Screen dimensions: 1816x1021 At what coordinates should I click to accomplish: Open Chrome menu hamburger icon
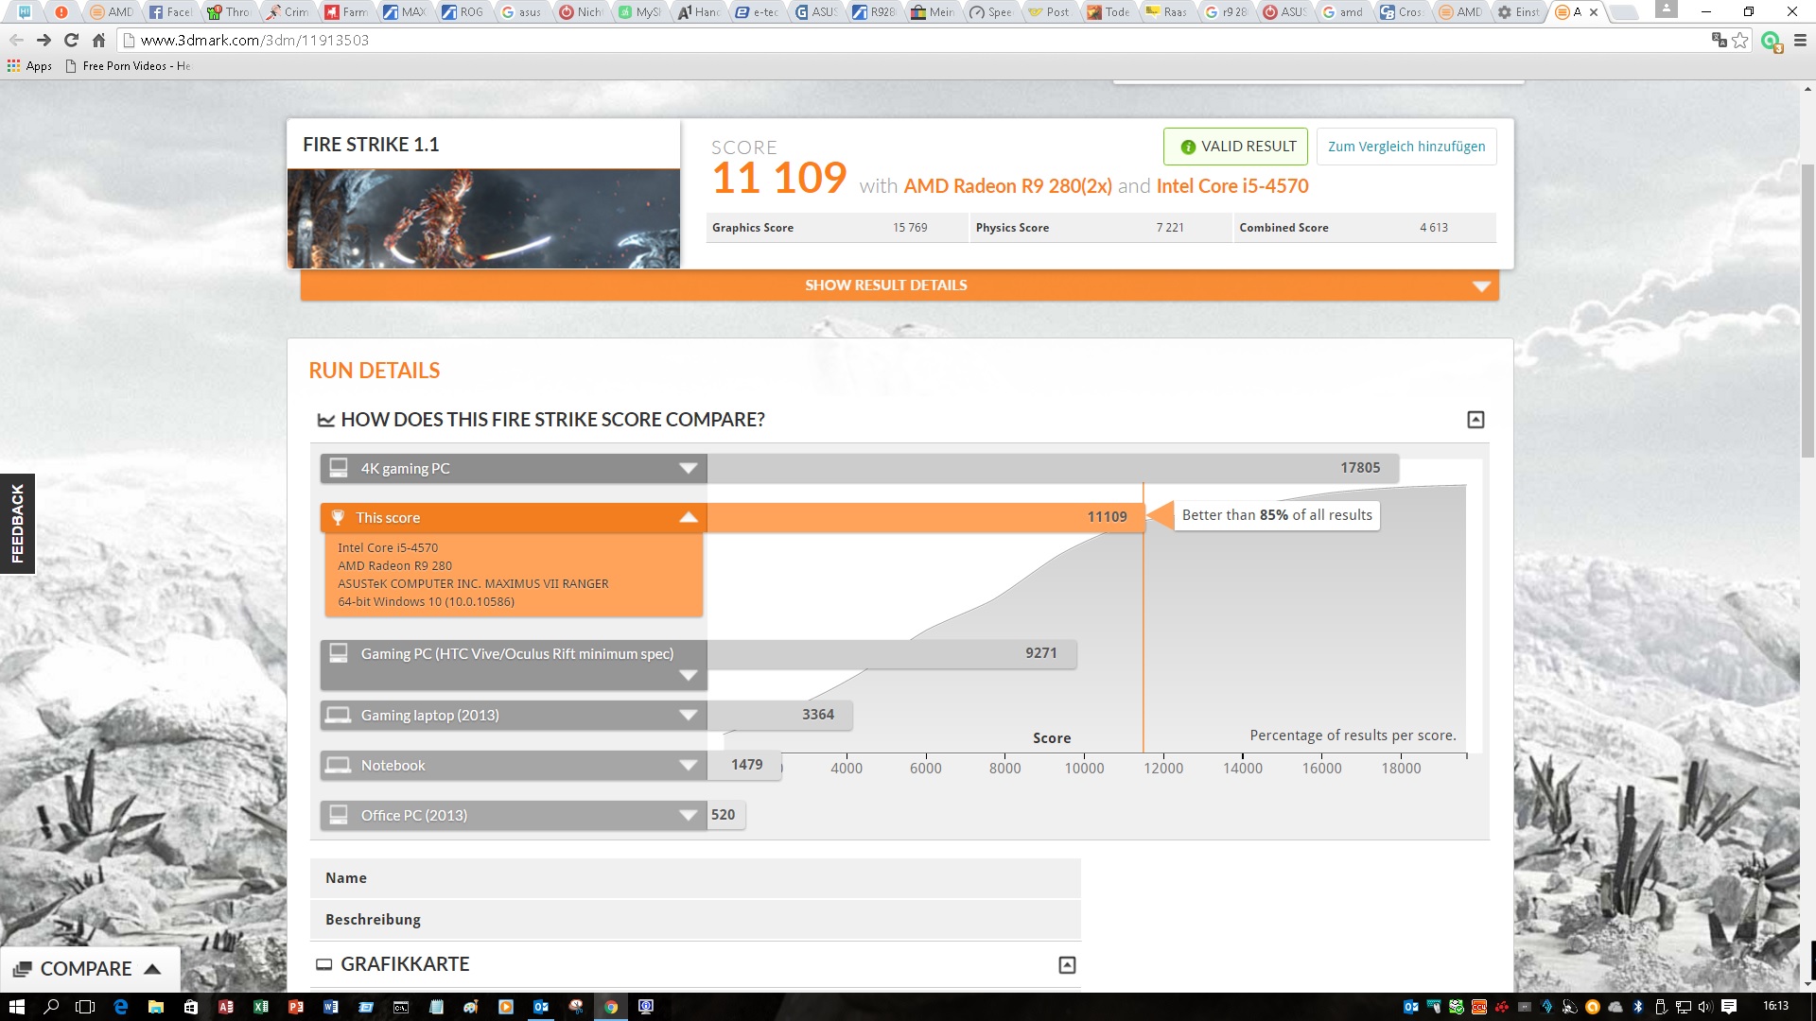tap(1800, 40)
